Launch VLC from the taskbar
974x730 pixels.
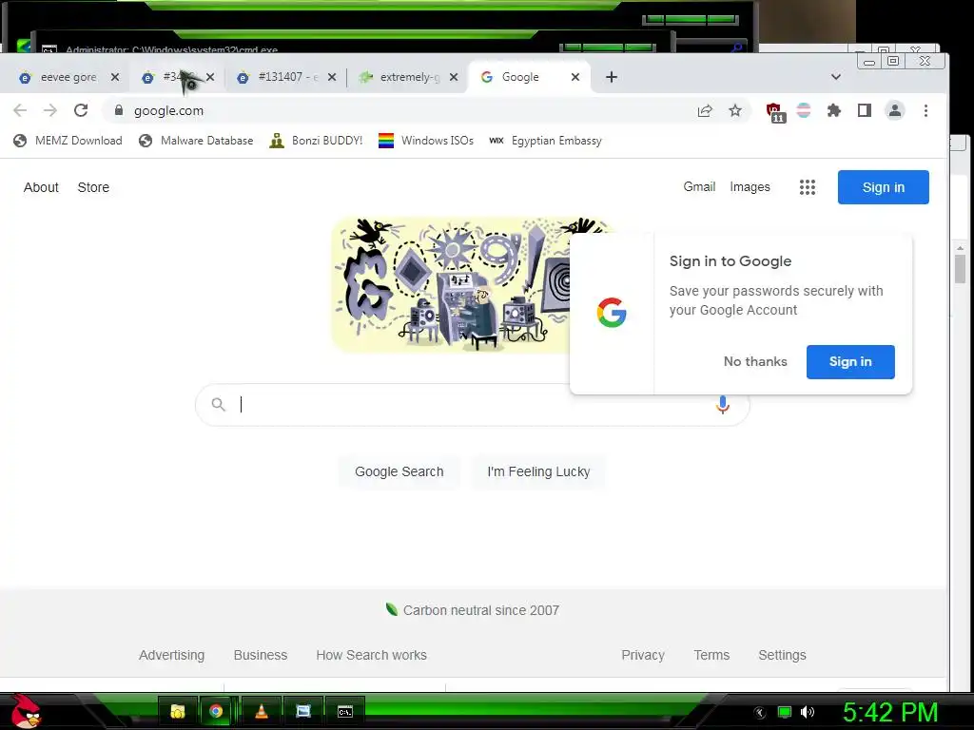coord(262,711)
